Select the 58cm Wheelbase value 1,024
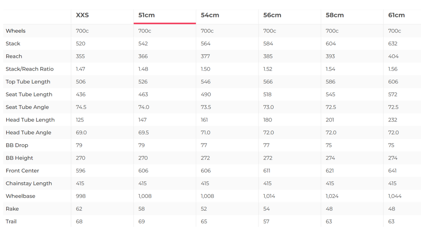 [332, 196]
